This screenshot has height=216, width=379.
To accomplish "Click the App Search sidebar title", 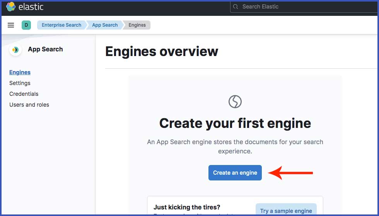I will pyautogui.click(x=46, y=49).
